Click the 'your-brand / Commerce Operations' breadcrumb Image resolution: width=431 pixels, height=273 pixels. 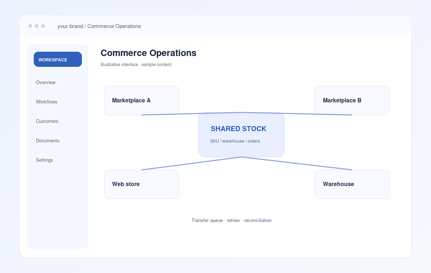tap(99, 26)
